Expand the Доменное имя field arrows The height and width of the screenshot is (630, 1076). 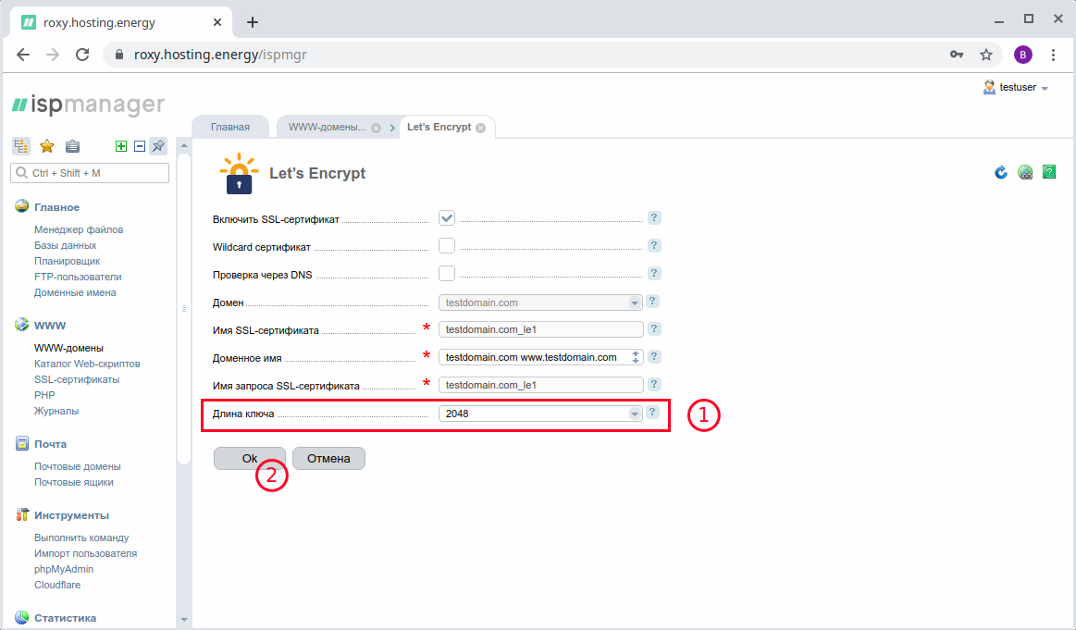click(x=636, y=357)
